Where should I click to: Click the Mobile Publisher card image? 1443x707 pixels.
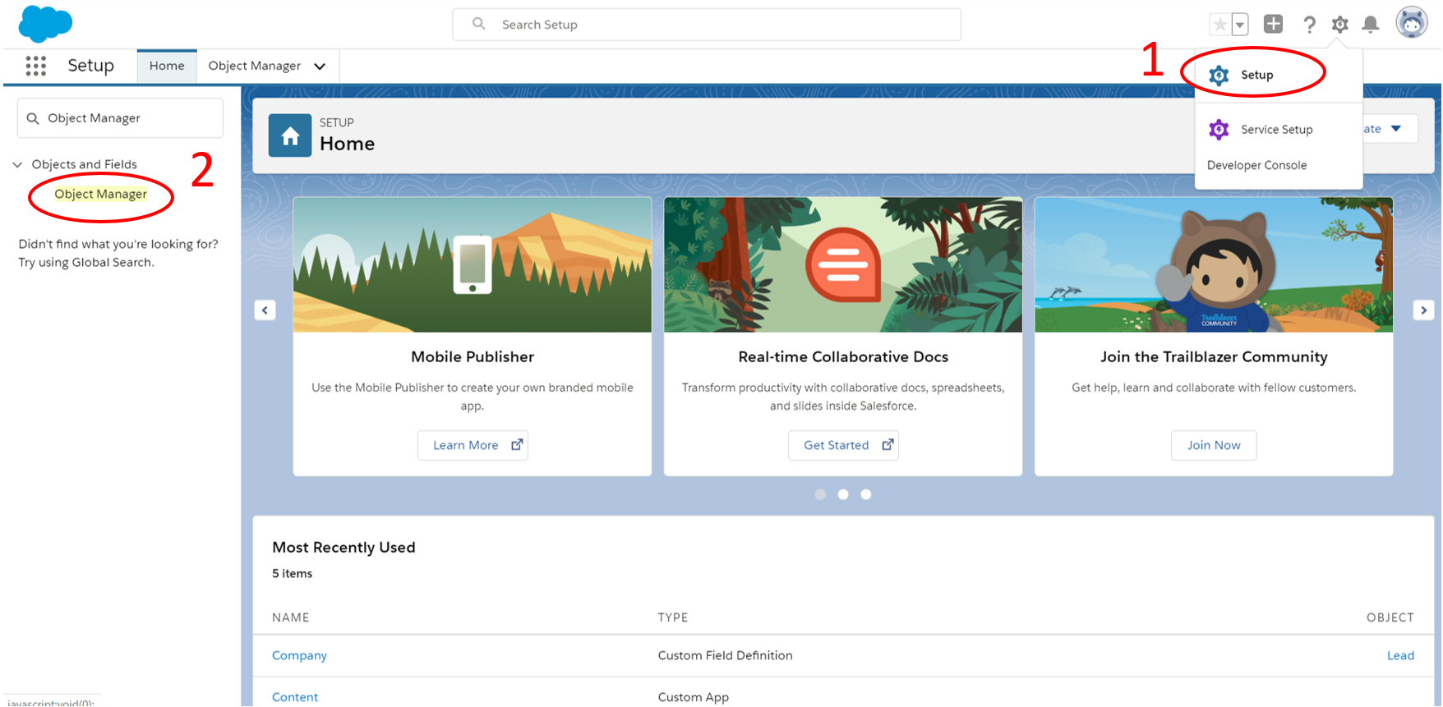[x=473, y=264]
